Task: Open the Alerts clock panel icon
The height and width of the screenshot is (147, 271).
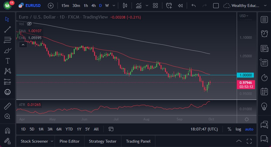Action: (x=264, y=34)
